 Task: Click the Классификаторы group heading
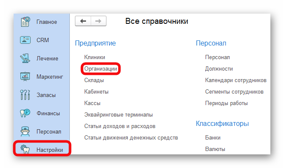tap(222, 123)
